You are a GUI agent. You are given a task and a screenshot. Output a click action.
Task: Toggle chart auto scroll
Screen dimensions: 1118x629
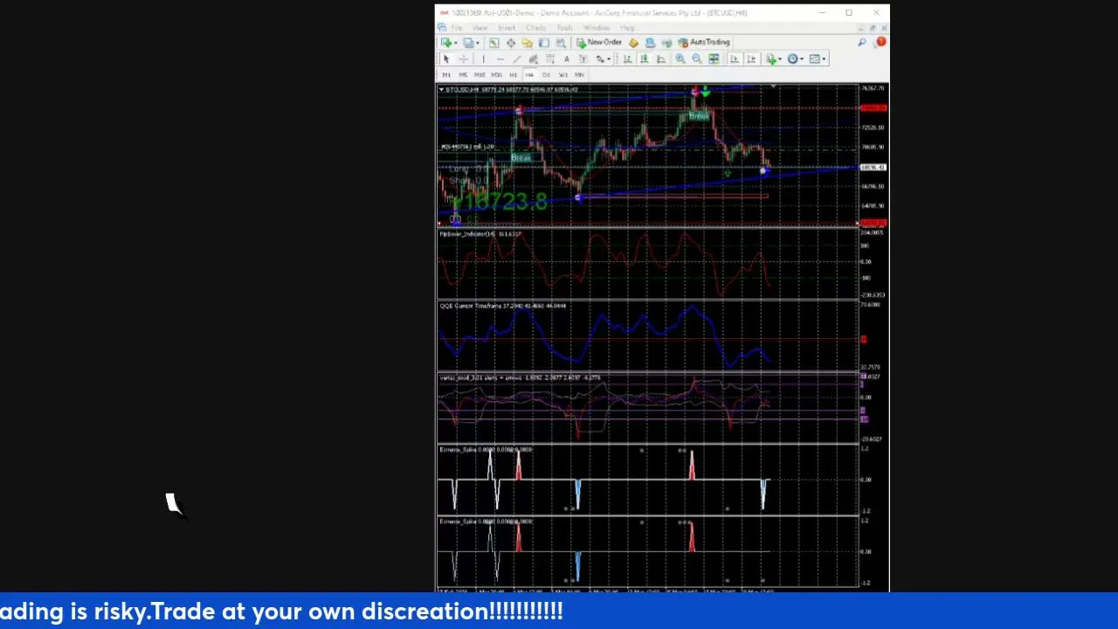735,59
